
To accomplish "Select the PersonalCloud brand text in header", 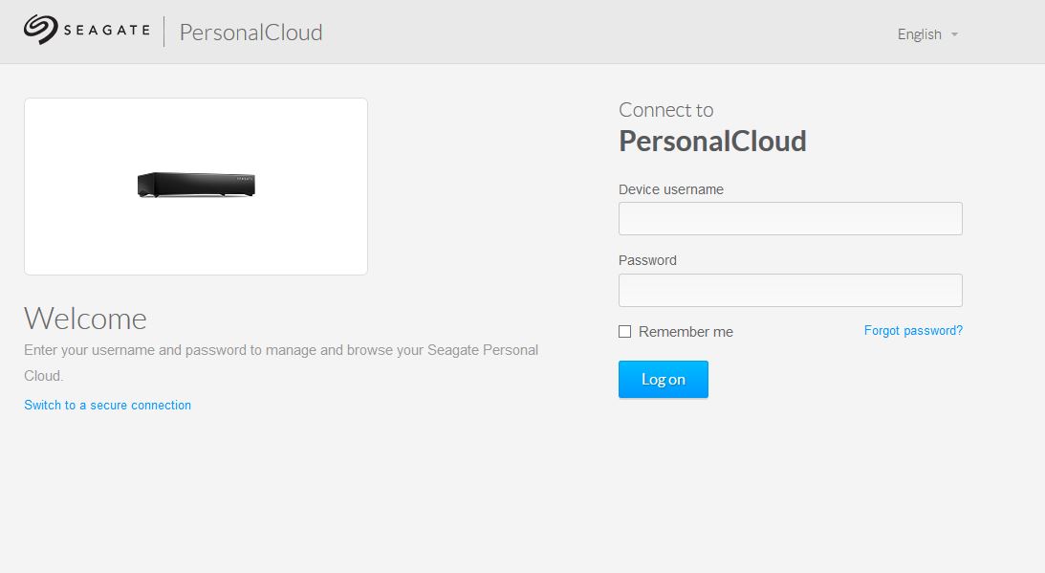I will point(250,33).
